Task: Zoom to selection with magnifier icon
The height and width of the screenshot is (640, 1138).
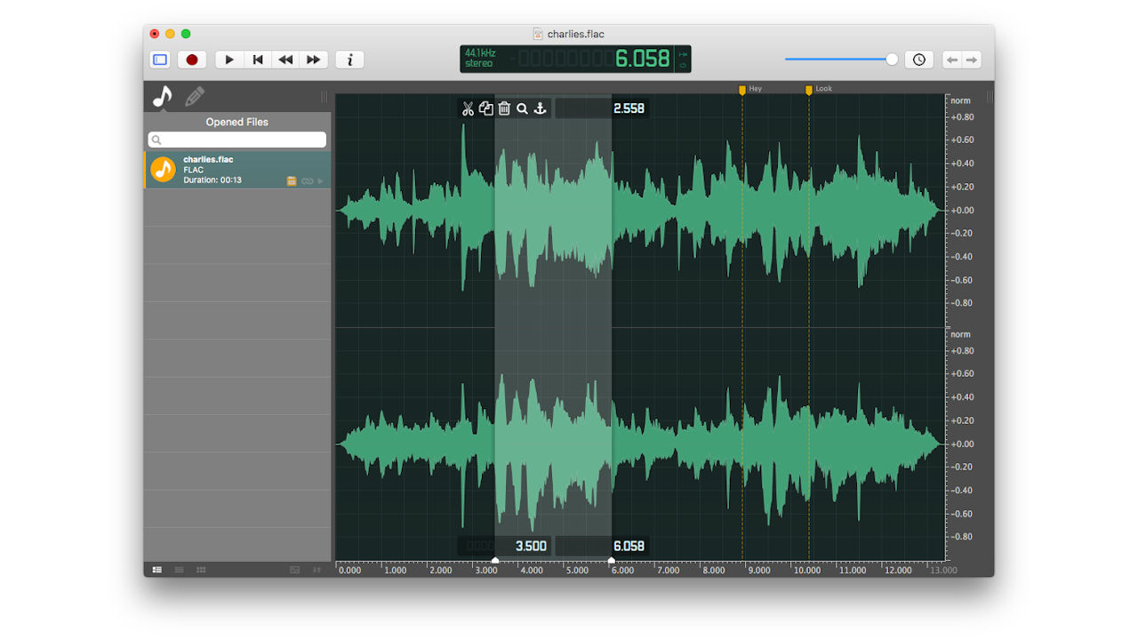Action: (523, 108)
